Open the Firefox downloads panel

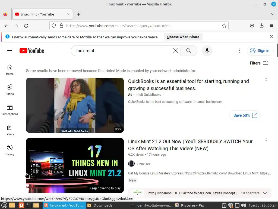(x=261, y=26)
